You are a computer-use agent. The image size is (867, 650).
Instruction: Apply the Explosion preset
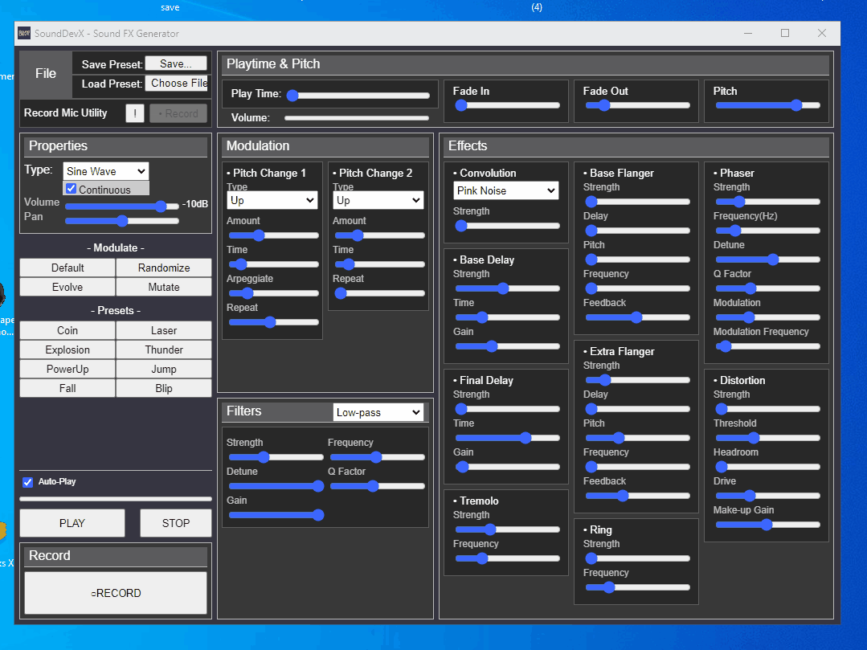pyautogui.click(x=67, y=349)
